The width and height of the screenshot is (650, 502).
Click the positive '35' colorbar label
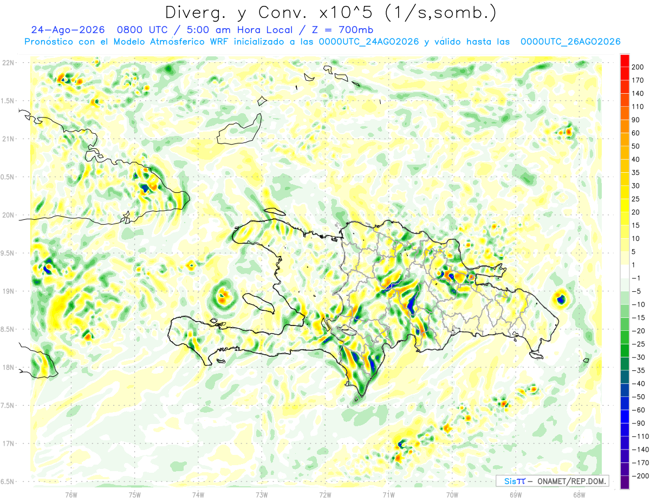point(636,173)
